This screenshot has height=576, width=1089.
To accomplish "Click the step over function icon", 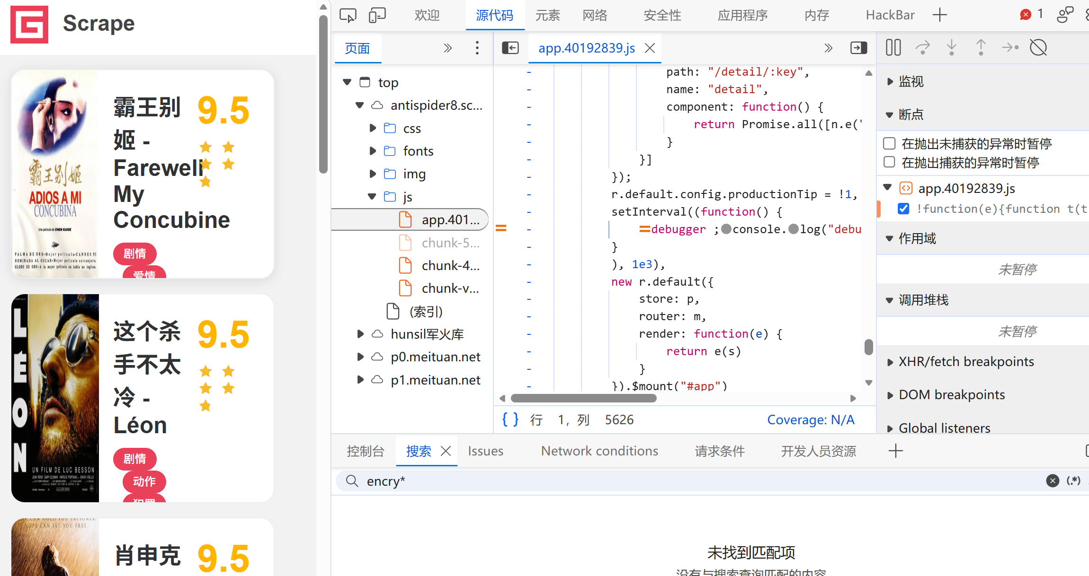I will pyautogui.click(x=923, y=47).
